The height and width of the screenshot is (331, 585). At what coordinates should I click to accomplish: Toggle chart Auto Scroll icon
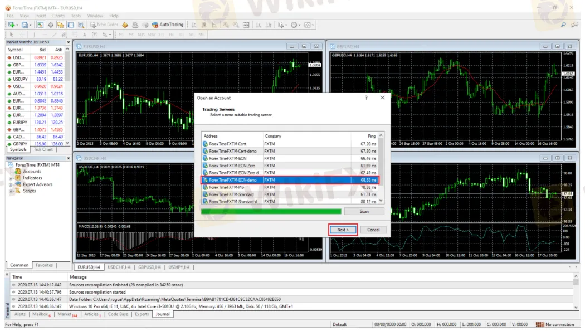(x=258, y=25)
